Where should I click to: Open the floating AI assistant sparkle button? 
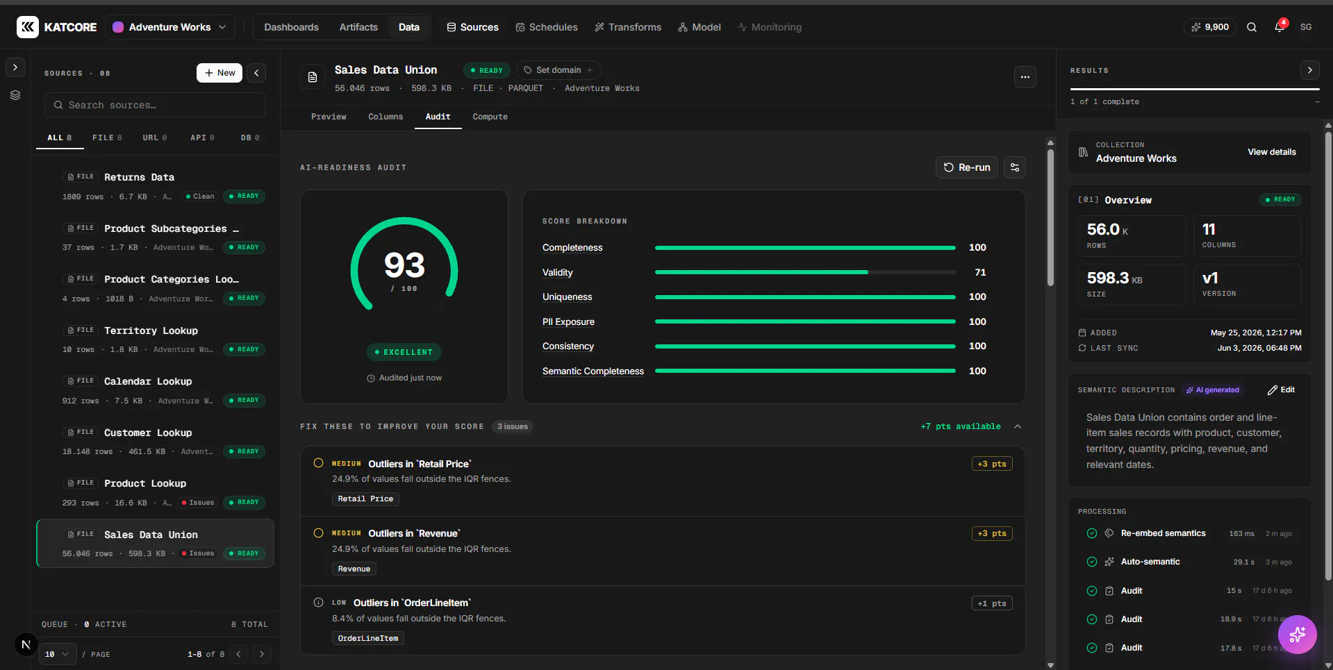[1297, 634]
